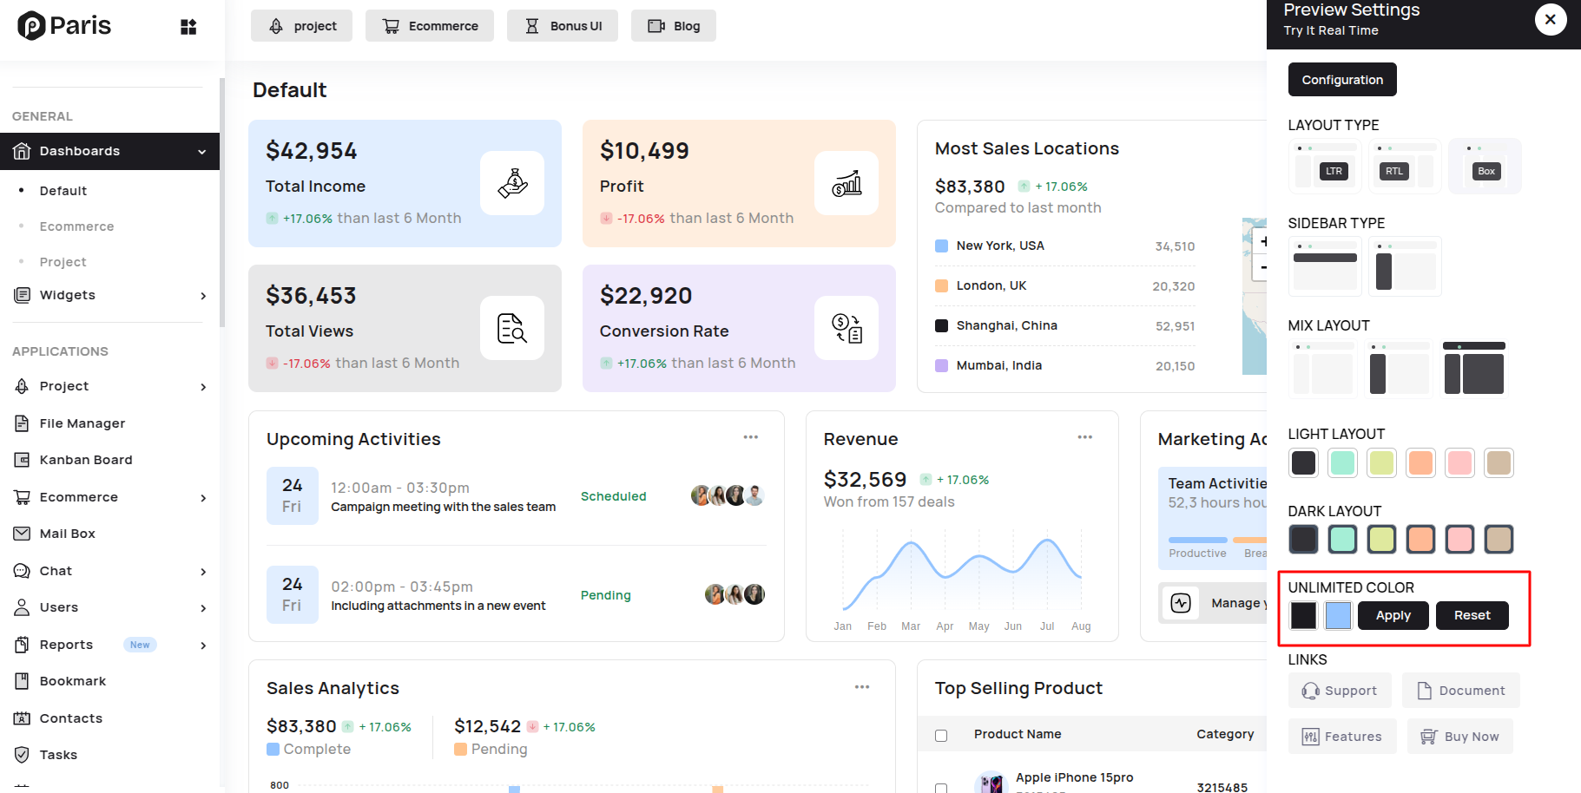Viewport: 1581px width, 793px height.
Task: Open the Ecommerce dashboard sub-item
Action: click(76, 226)
